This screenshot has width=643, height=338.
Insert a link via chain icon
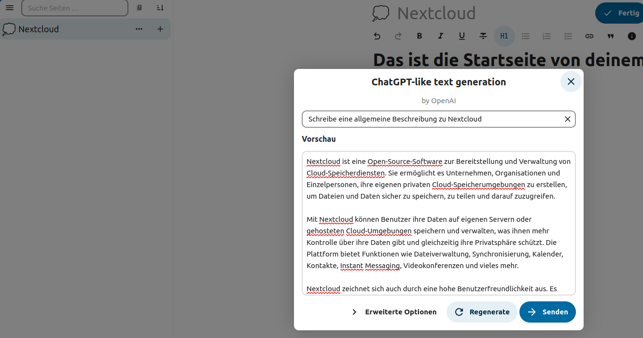pos(589,36)
